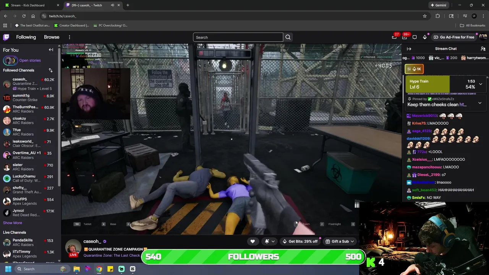Viewport: 489px width, 275px height.
Task: Bookmark this page with star icon
Action: pyautogui.click(x=424, y=16)
